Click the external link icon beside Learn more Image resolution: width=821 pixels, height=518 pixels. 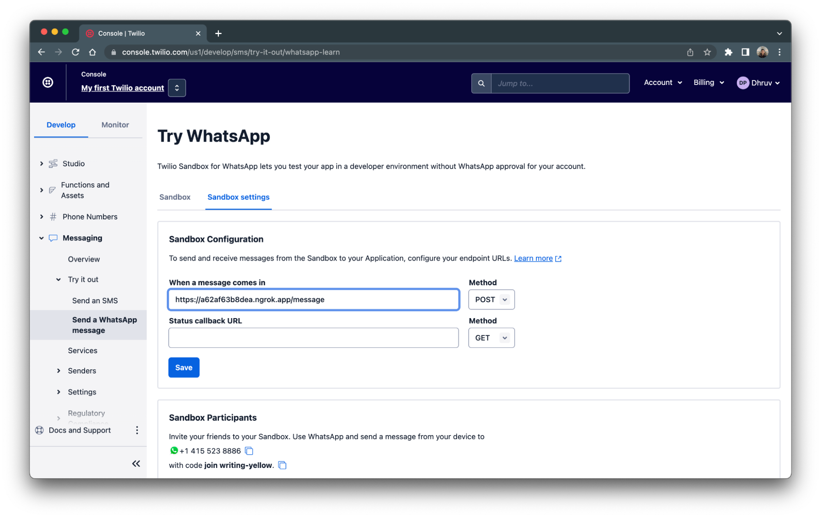558,259
